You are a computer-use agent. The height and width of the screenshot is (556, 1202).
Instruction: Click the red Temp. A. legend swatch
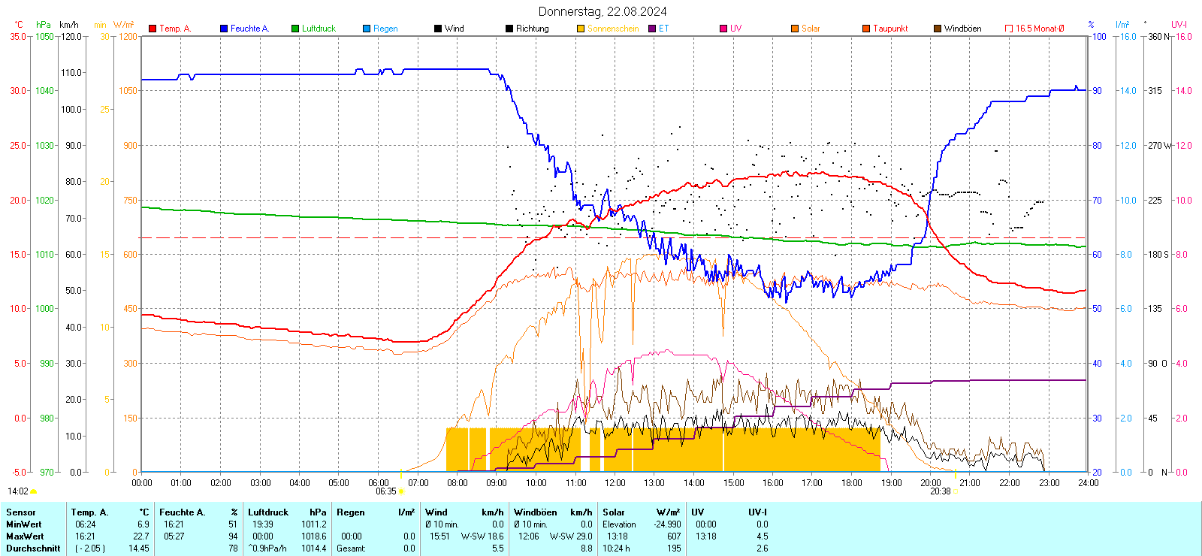(153, 29)
